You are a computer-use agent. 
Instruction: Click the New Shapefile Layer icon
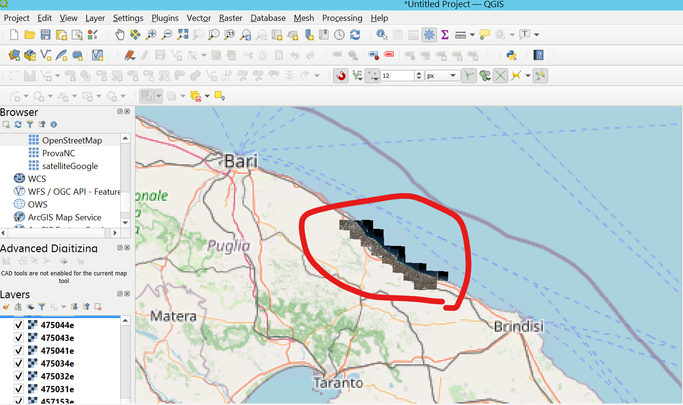[46, 55]
